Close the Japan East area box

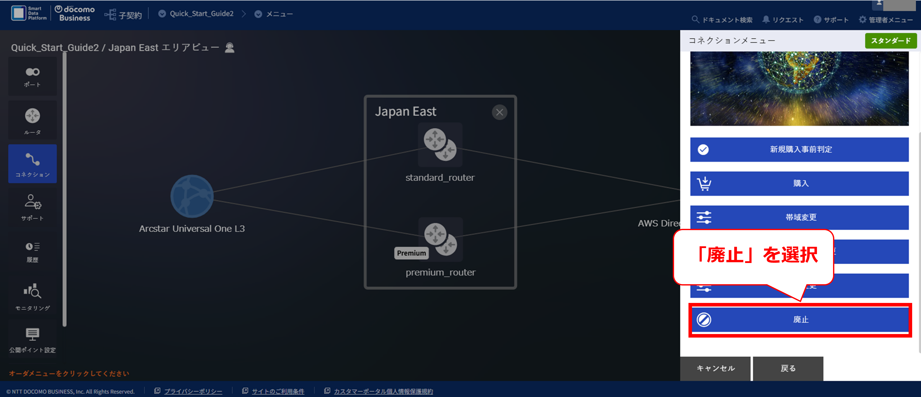(499, 112)
